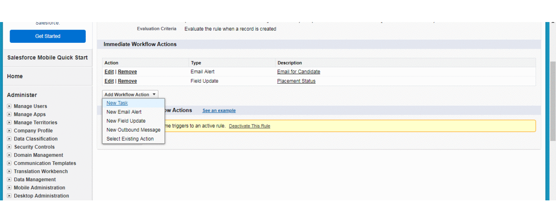Click arrow icon beside Data Classification

[9, 139]
